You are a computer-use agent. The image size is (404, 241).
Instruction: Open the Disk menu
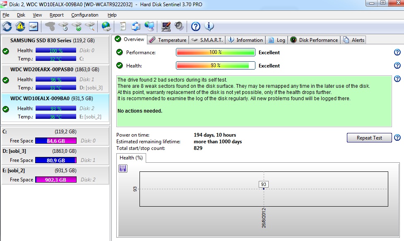click(21, 15)
